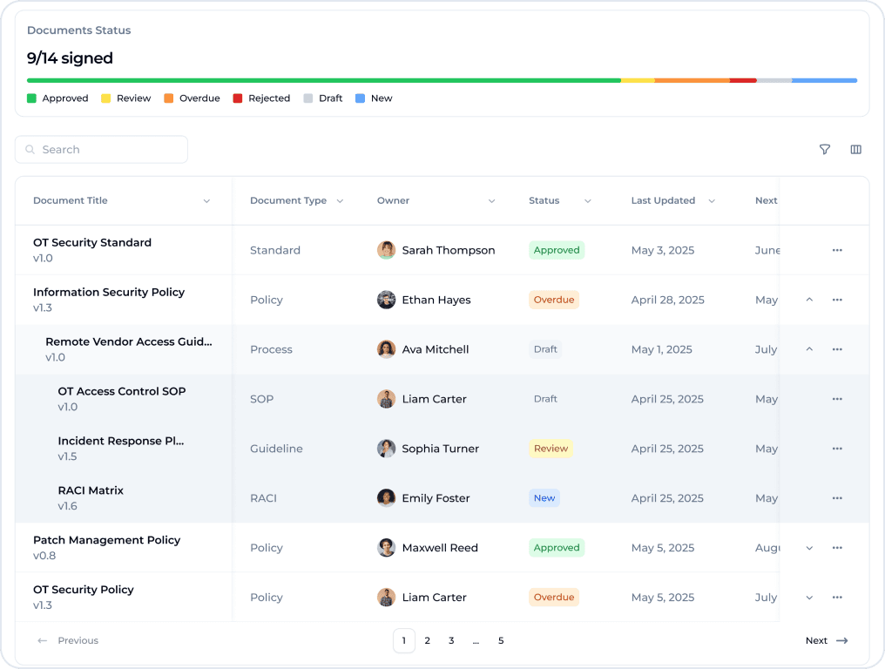The image size is (885, 669).
Task: Expand the Patch Management Policy row
Action: click(809, 548)
